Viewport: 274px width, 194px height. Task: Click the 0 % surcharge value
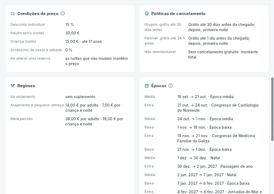(69, 50)
